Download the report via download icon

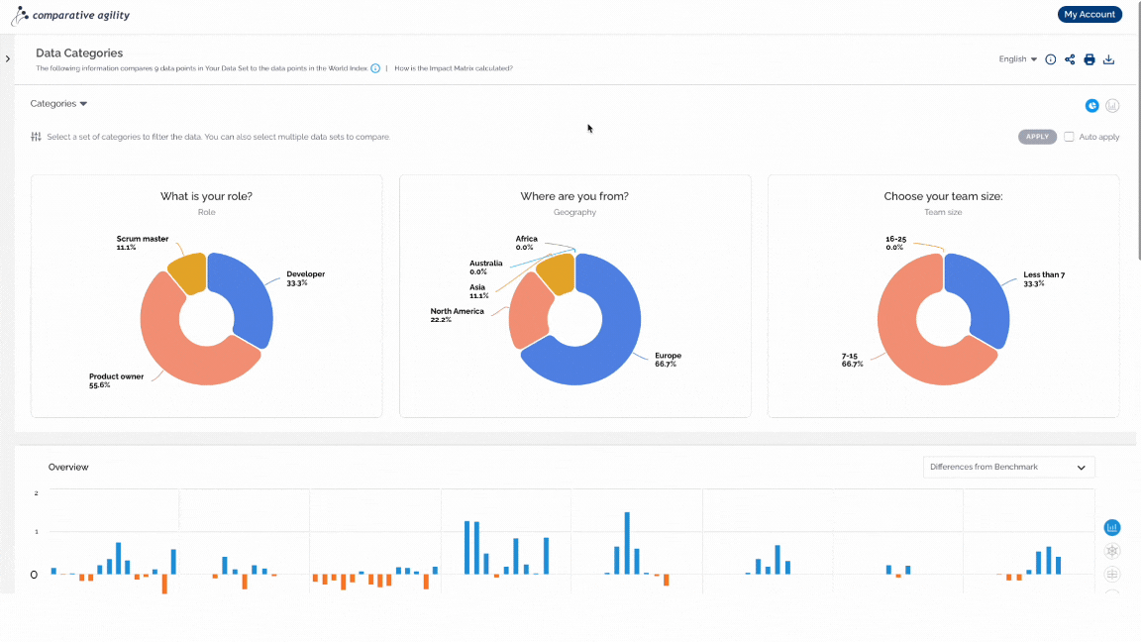(1109, 59)
